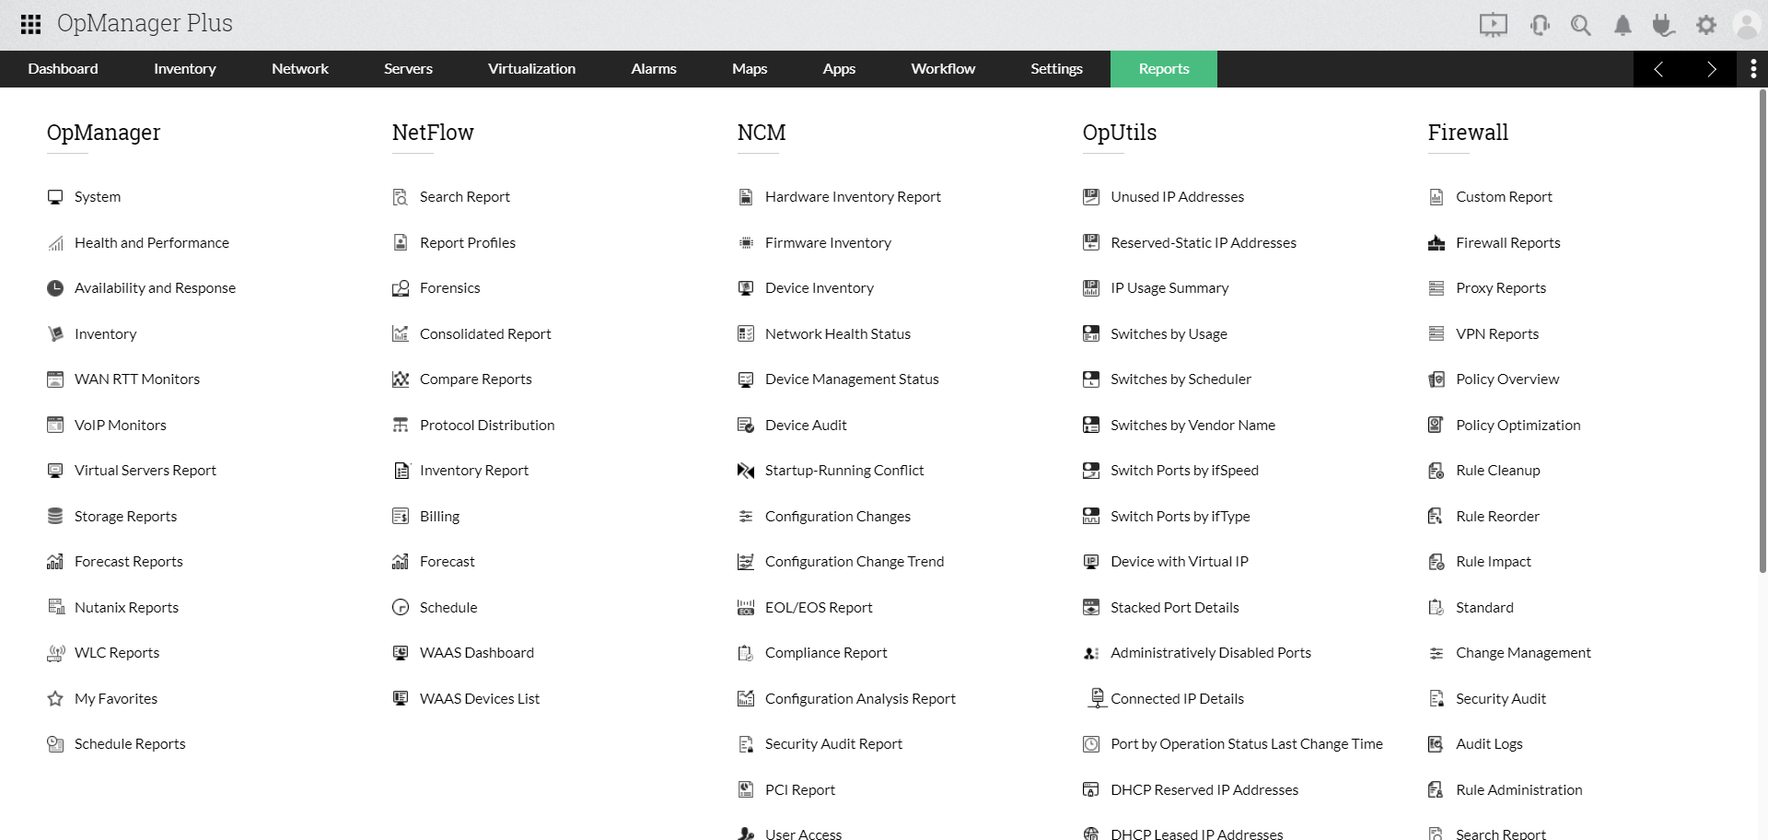This screenshot has height=840, width=1768.
Task: Click the search magnifier icon
Action: [1580, 25]
